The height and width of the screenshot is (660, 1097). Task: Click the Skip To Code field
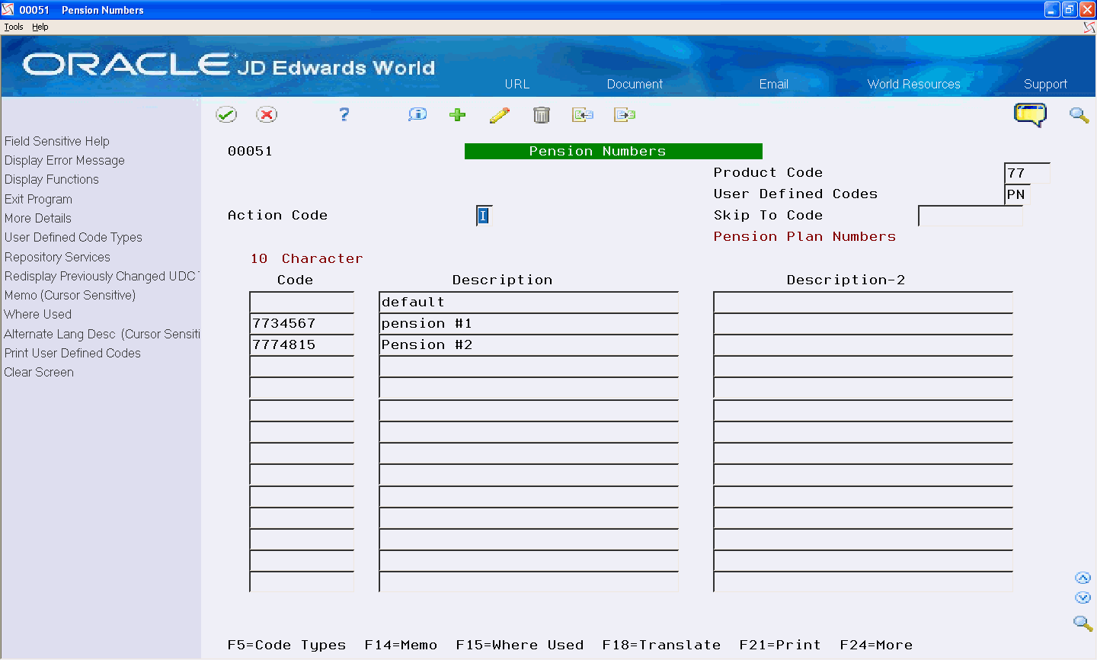[x=970, y=216]
